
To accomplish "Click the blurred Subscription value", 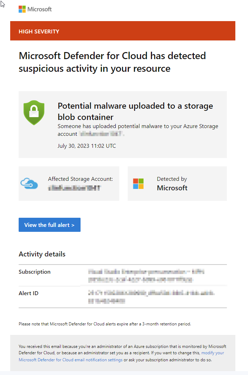I will pyautogui.click(x=146, y=275).
